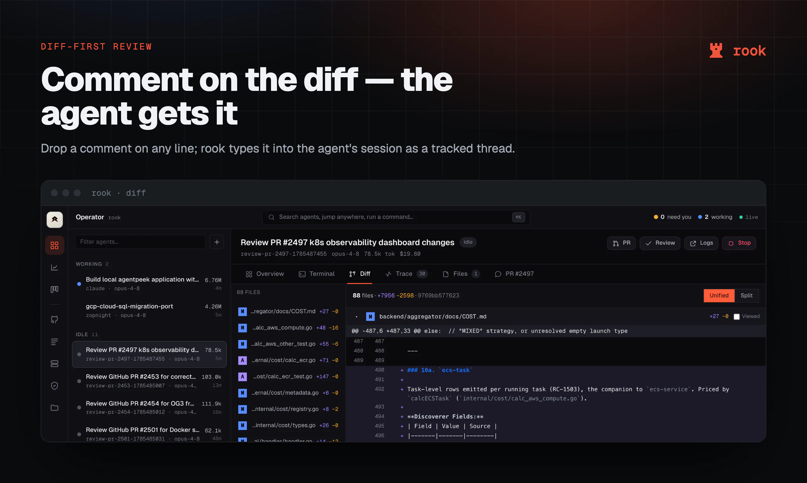The image size is (807, 483).
Task: Open the Trace tab
Action: 406,274
